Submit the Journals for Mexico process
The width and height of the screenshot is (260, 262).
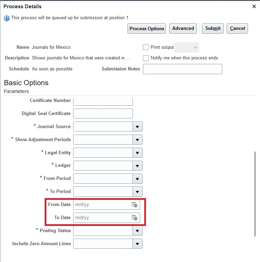coord(213,29)
